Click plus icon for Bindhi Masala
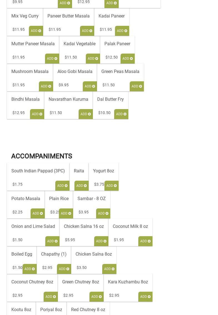Screen dimensions: 218x315 pos(41,114)
